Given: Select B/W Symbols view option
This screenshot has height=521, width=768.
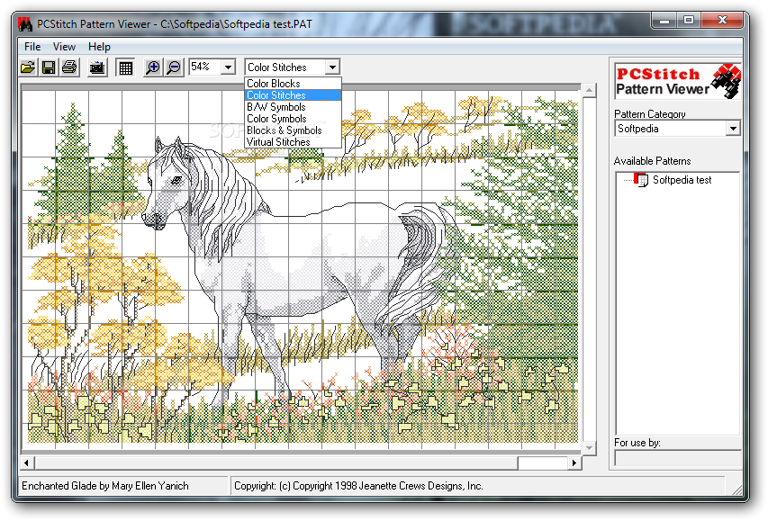Looking at the screenshot, I should [x=293, y=107].
